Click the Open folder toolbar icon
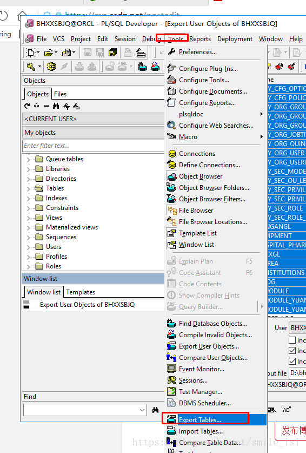Screen dimensions: 306x453 pyautogui.click(x=48, y=52)
